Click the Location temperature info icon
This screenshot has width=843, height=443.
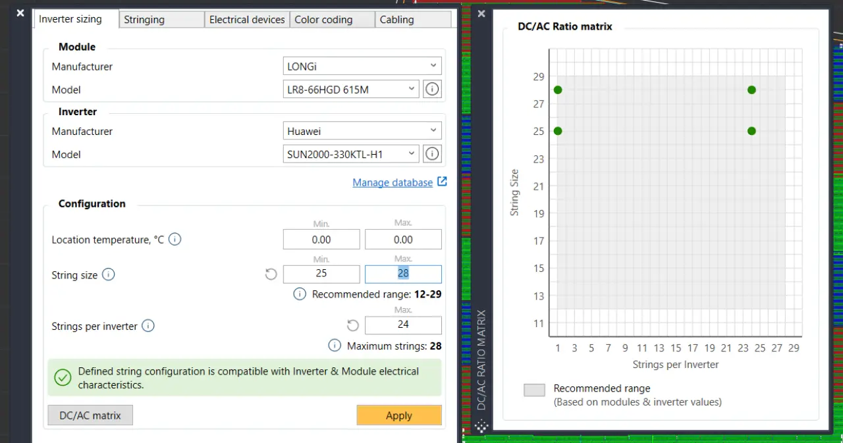coord(175,240)
